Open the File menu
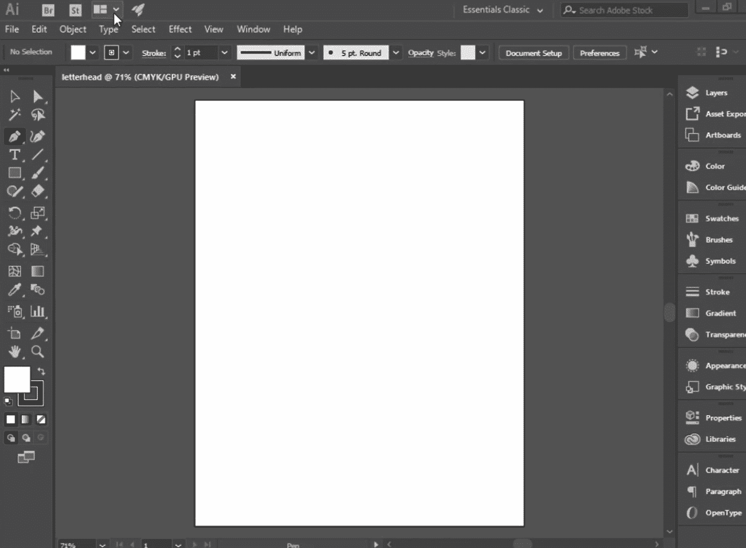Image resolution: width=746 pixels, height=548 pixels. pos(12,29)
